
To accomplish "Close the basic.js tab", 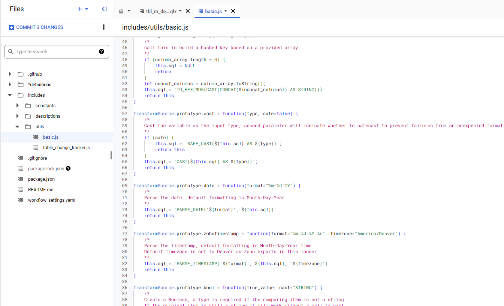I will 233,11.
